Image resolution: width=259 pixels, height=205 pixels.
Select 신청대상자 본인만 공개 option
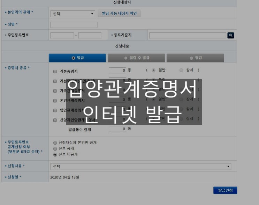coord(55,143)
